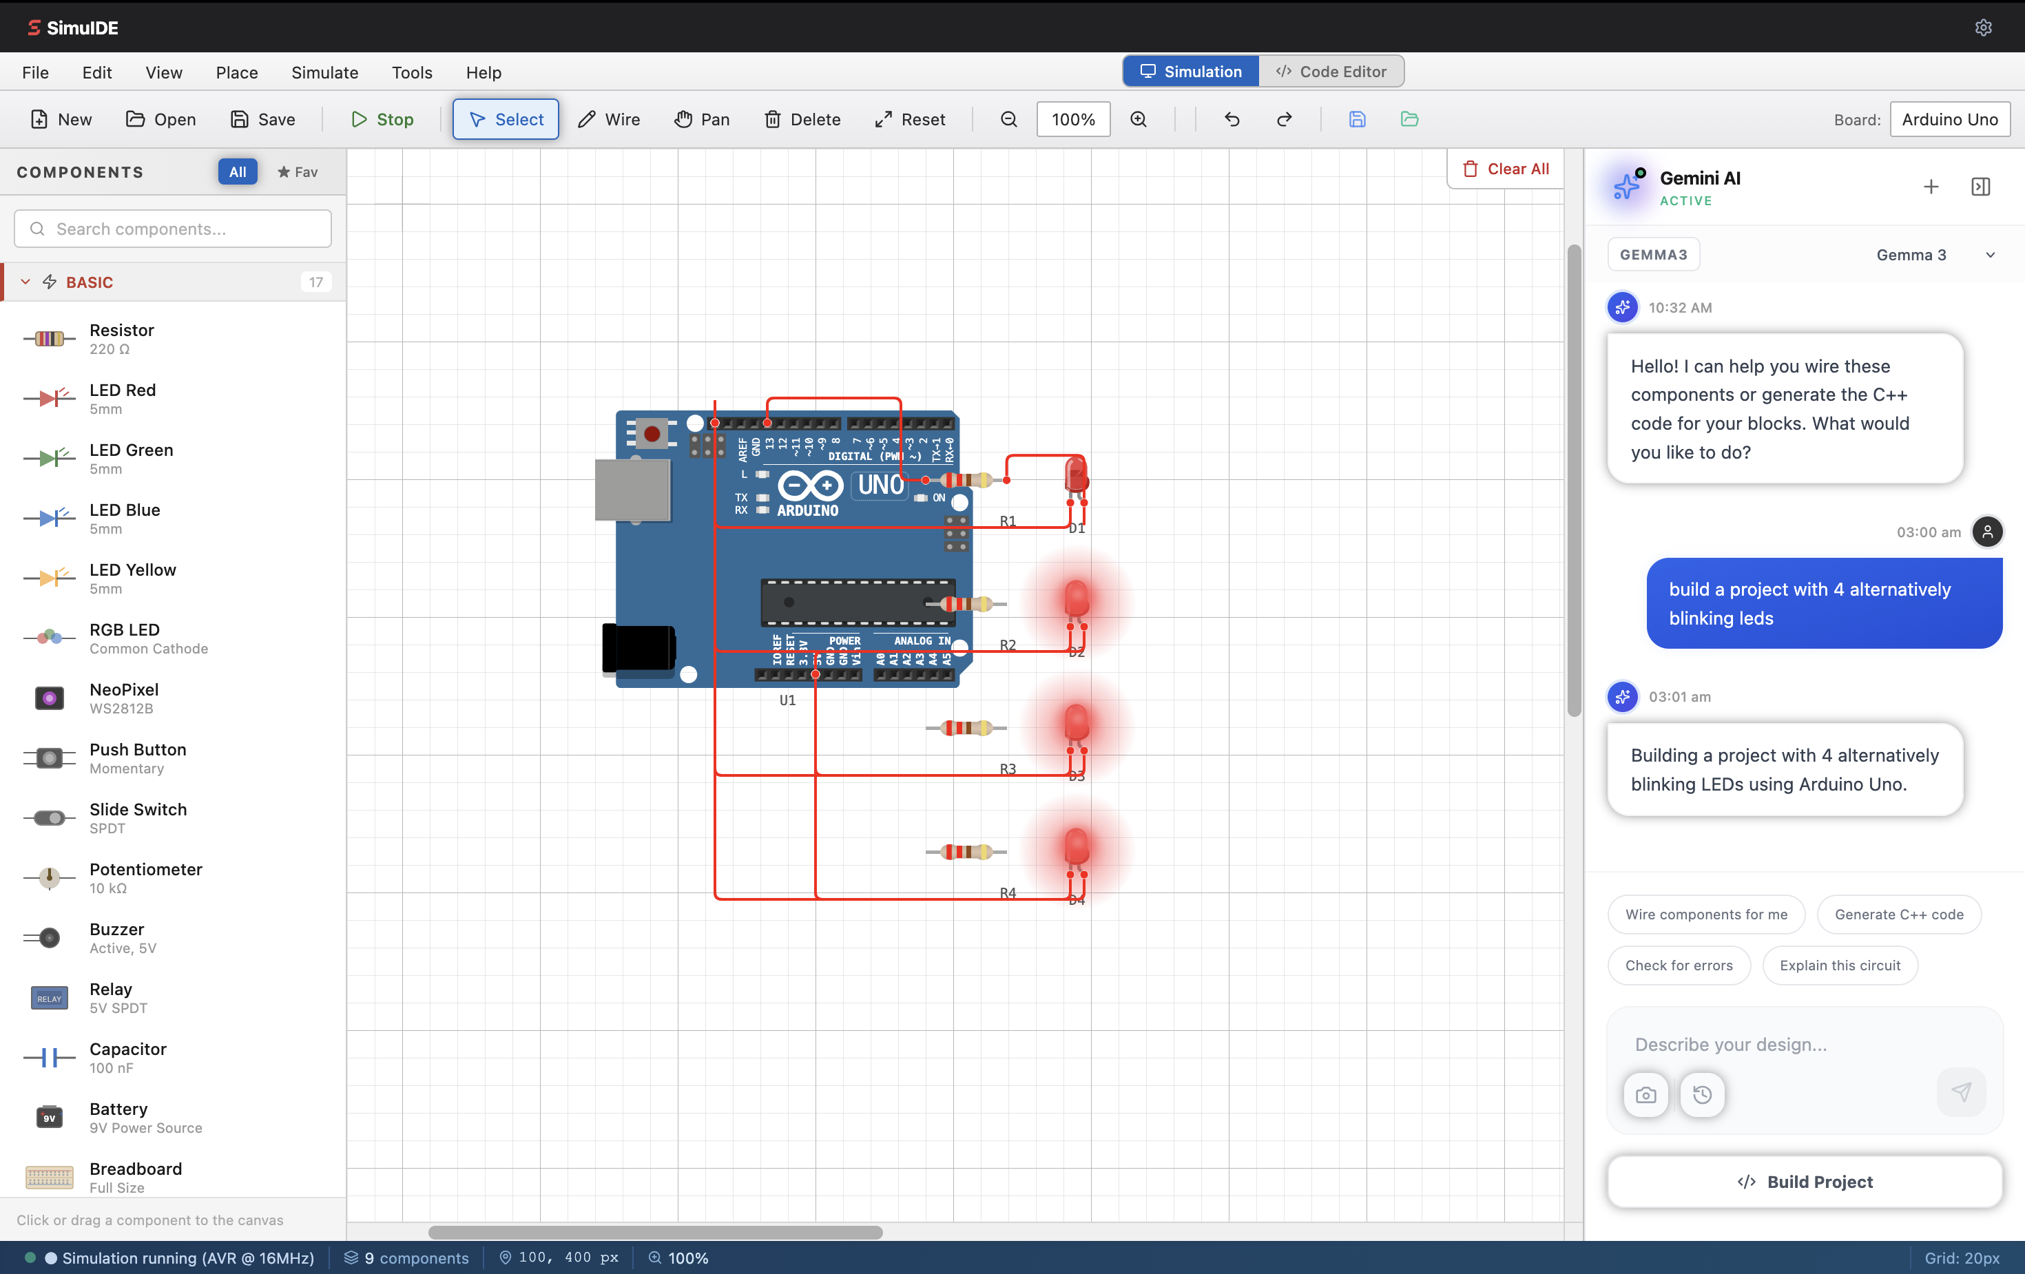Click the Search components field
The width and height of the screenshot is (2025, 1274).
click(174, 229)
